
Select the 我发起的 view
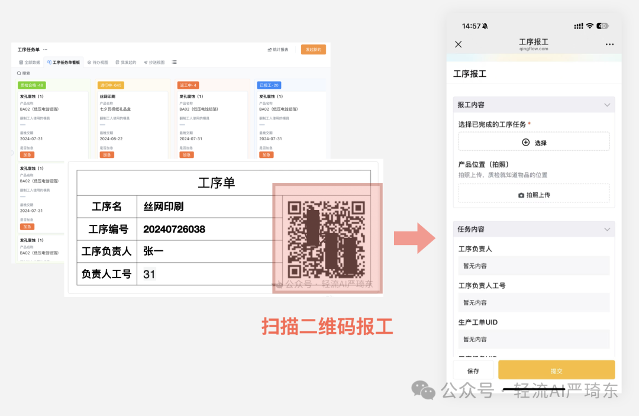(128, 62)
